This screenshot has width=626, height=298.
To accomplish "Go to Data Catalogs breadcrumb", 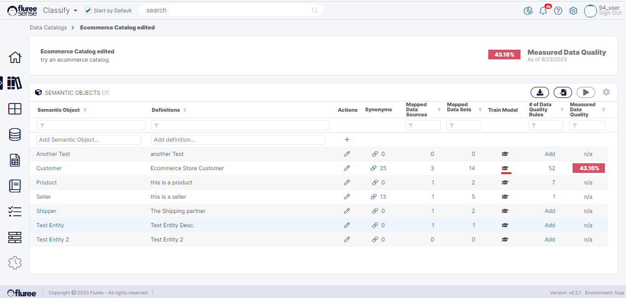I will tap(48, 28).
